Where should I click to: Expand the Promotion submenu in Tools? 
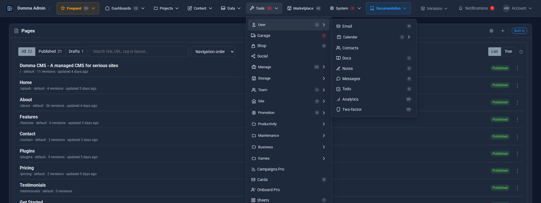(x=289, y=113)
